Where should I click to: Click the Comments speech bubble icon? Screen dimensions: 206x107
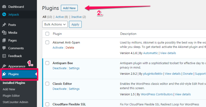pyautogui.click(x=4, y=48)
